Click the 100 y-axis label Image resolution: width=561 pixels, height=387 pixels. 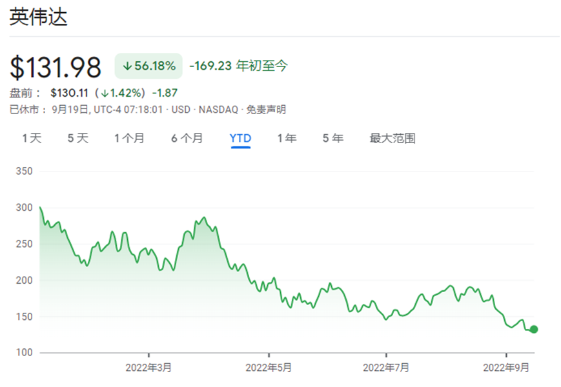pyautogui.click(x=25, y=353)
